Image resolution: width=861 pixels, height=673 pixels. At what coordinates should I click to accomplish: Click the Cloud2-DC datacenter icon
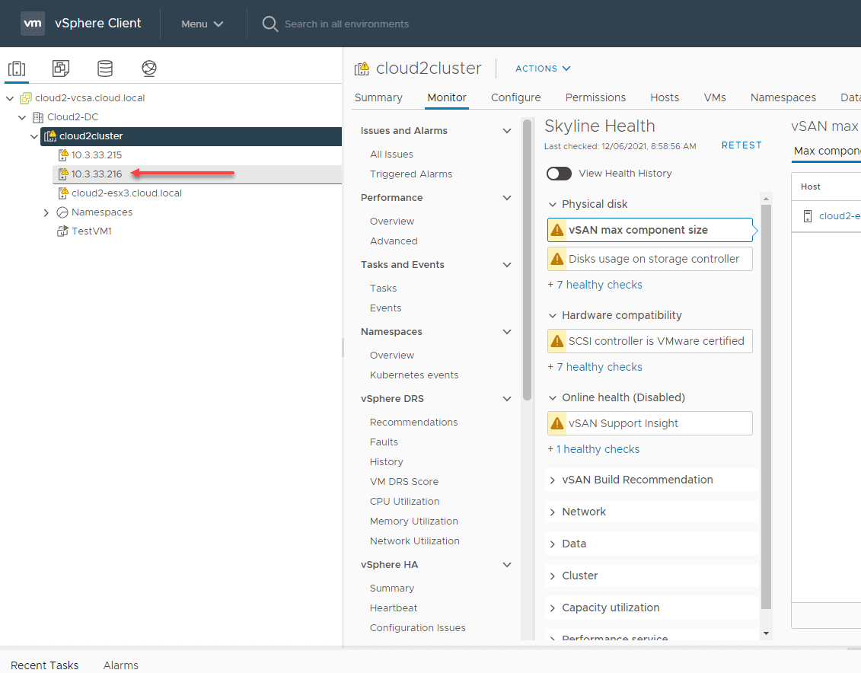pos(38,117)
